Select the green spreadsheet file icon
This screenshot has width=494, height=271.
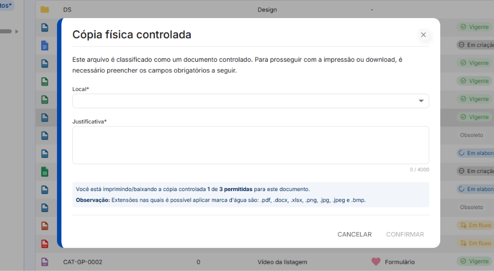pyautogui.click(x=45, y=172)
